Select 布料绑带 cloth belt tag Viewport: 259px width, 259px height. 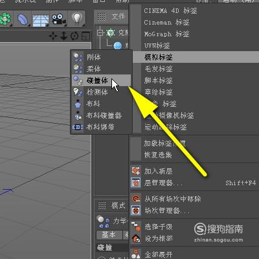101,127
